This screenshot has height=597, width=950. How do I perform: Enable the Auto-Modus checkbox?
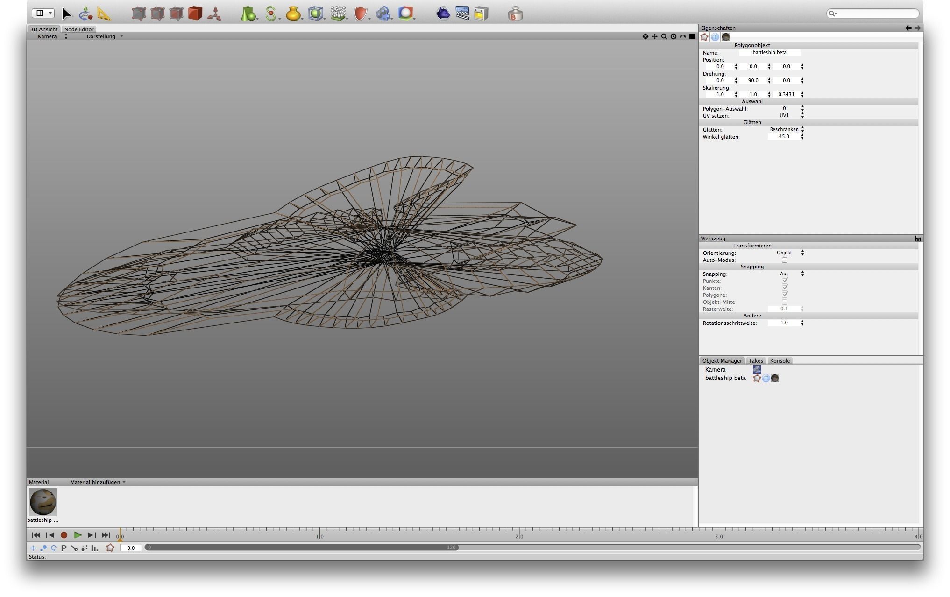pos(785,260)
